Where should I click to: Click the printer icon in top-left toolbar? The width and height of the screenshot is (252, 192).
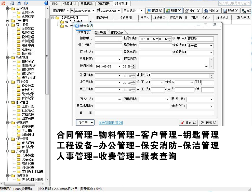pos(12,3)
